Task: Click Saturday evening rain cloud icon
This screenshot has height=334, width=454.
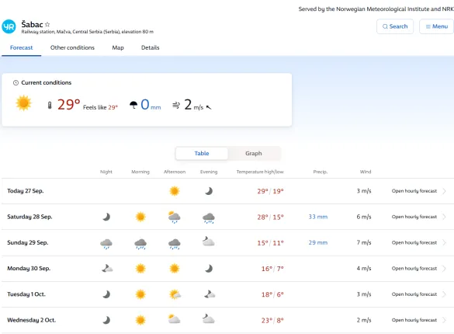Action: pos(209,217)
